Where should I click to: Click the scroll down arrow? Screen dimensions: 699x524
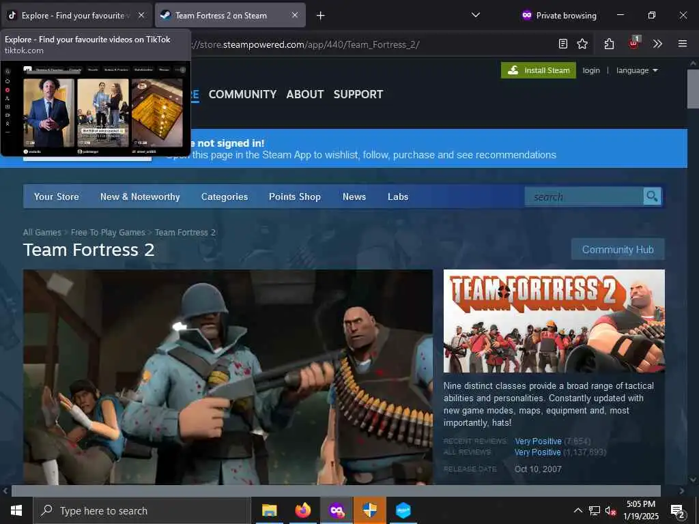(x=693, y=480)
